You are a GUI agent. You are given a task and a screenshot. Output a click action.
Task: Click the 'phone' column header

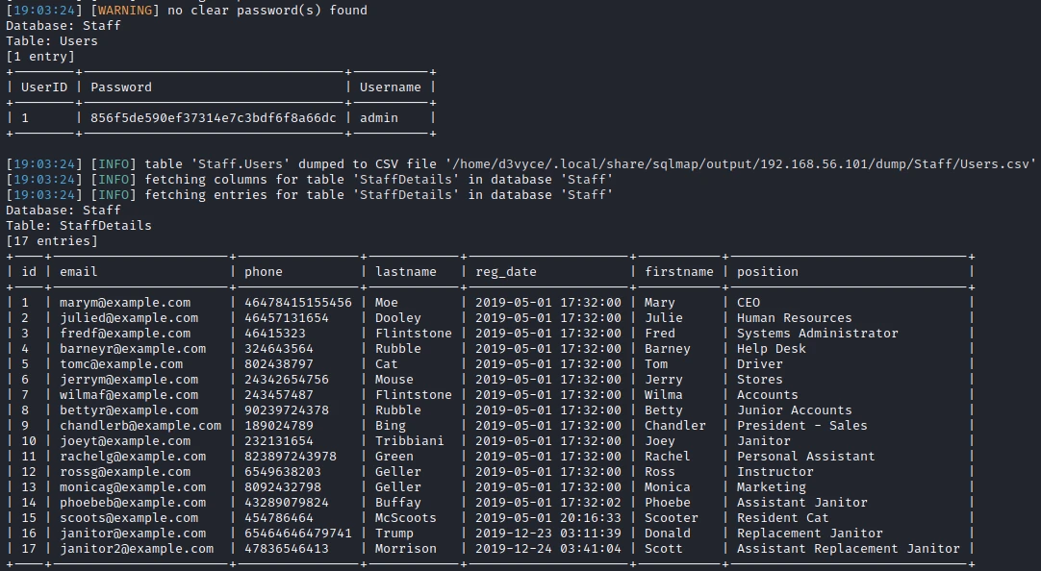[264, 272]
